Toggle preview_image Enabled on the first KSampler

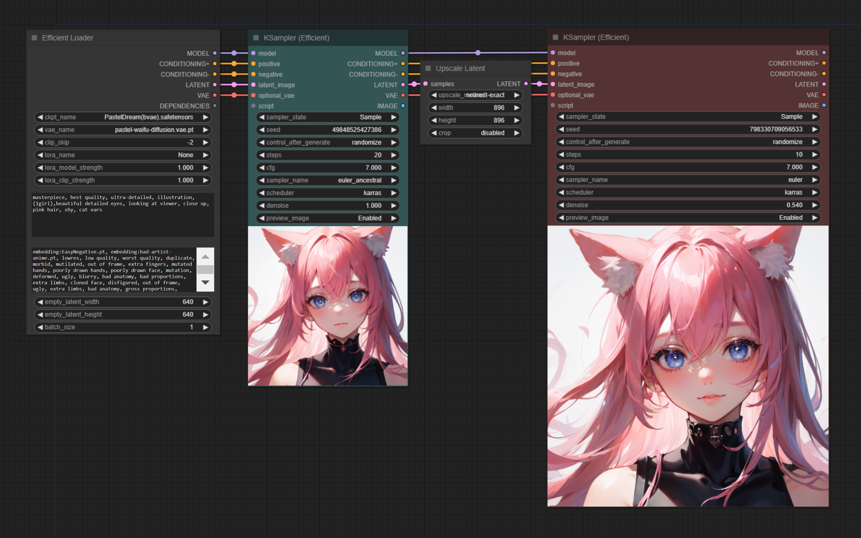click(x=327, y=218)
